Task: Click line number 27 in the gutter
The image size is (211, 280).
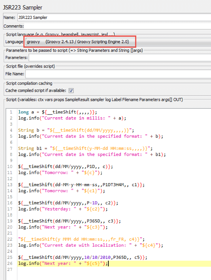Action: [x=10, y=269]
